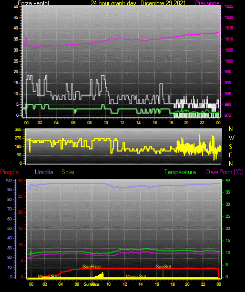Click the SunRise marker label
The image size is (245, 292).
[91, 267]
